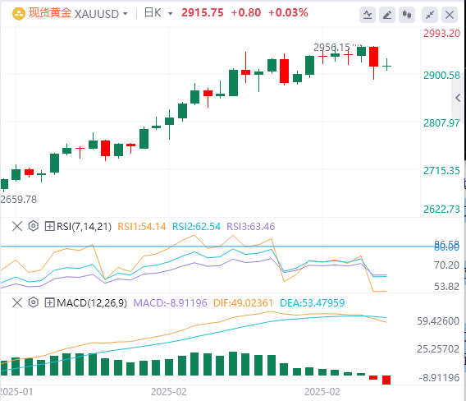This screenshot has height=401, width=466.
Task: Open MACD indicator settings gear
Action: click(x=34, y=302)
